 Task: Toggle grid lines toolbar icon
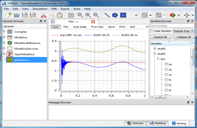[x=71, y=15]
